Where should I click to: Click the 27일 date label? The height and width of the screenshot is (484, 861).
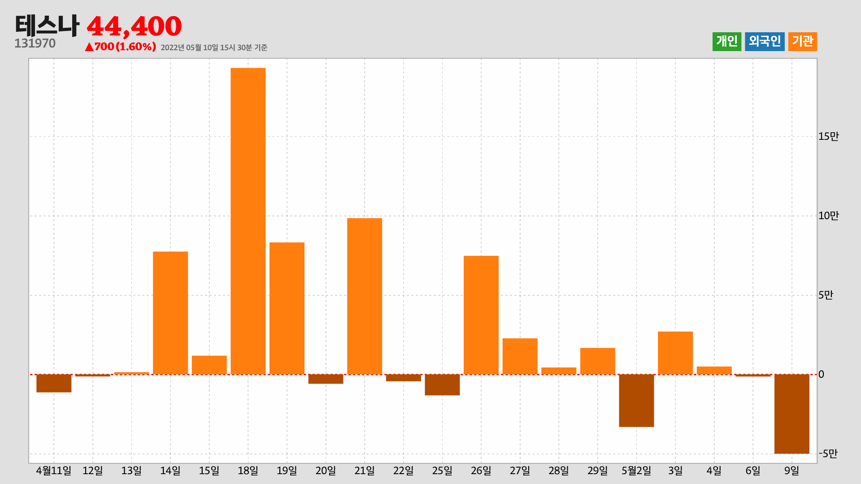pyautogui.click(x=520, y=471)
